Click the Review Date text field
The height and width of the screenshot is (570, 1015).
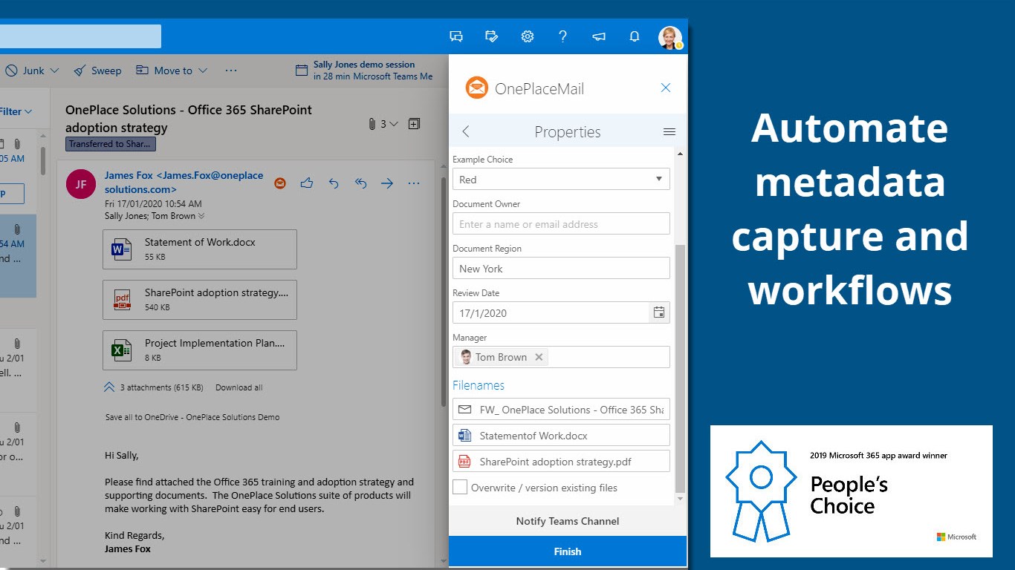click(x=551, y=312)
